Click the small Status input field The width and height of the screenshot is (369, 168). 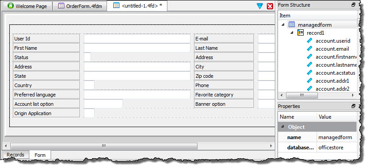click(x=87, y=57)
